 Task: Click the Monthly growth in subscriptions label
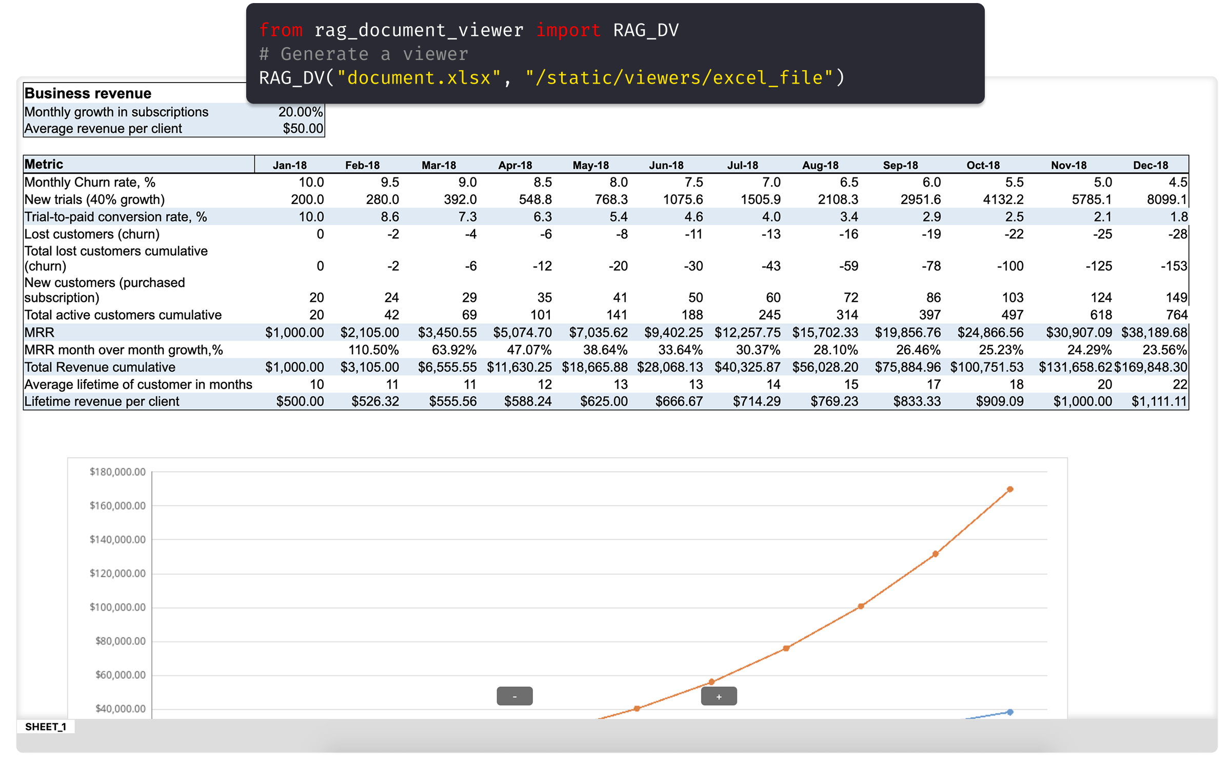coord(116,112)
